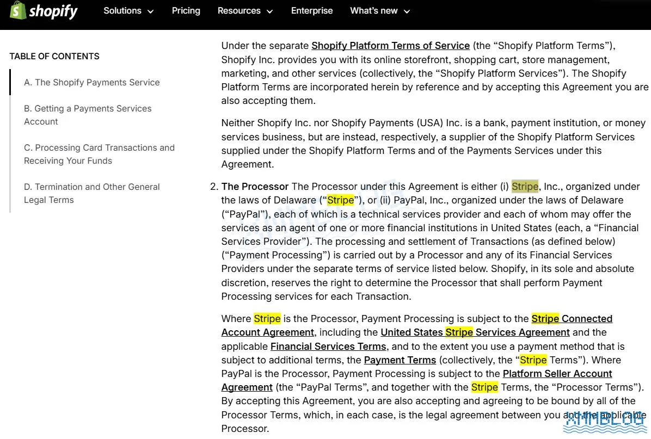Image resolution: width=651 pixels, height=439 pixels.
Task: Expand the Solutions dropdown menu
Action: pyautogui.click(x=128, y=11)
